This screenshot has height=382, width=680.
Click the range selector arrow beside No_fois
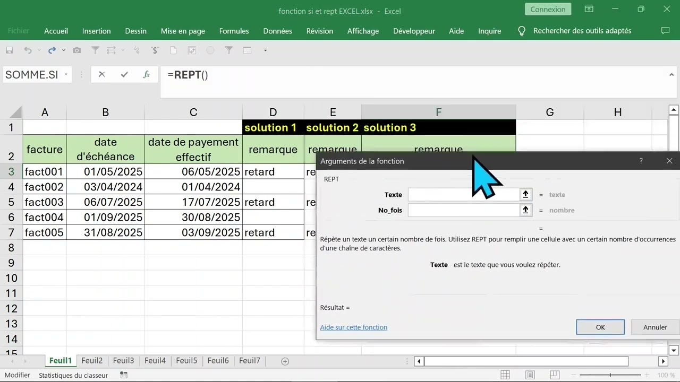pyautogui.click(x=525, y=210)
